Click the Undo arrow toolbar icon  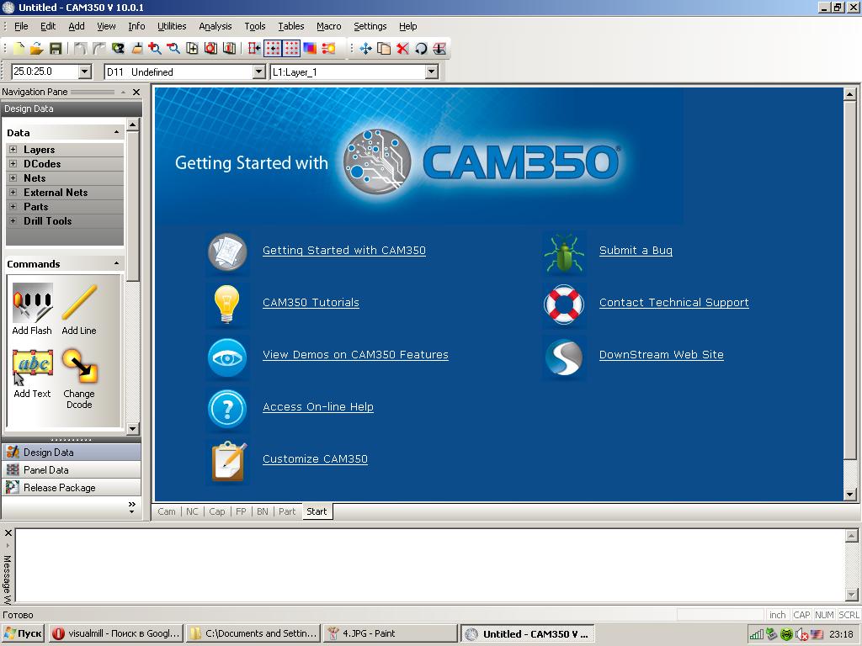click(x=80, y=48)
